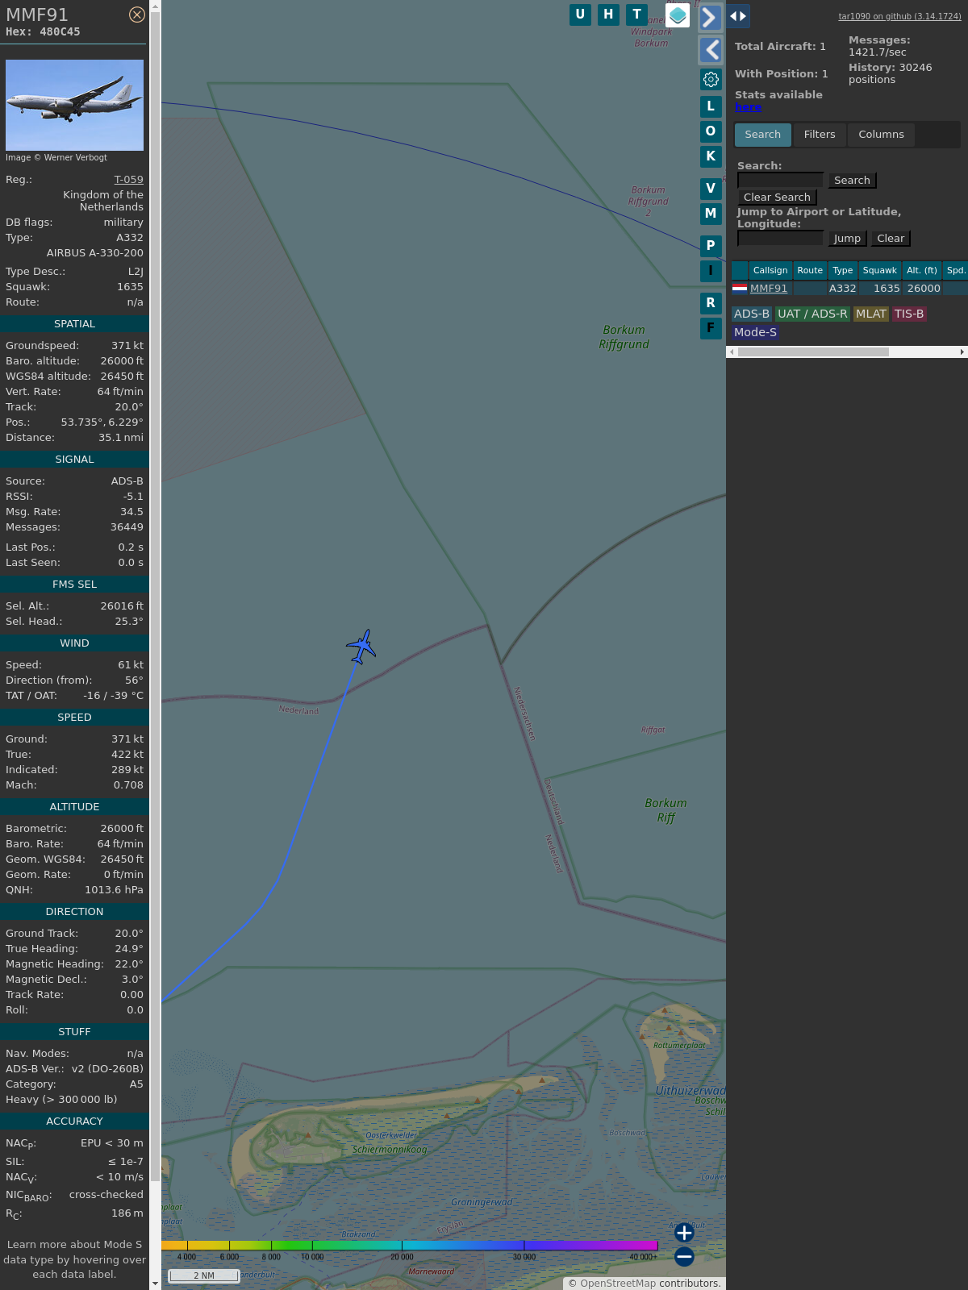968x1290 pixels.
Task: Click the MLAT legend label
Action: pos(871,314)
